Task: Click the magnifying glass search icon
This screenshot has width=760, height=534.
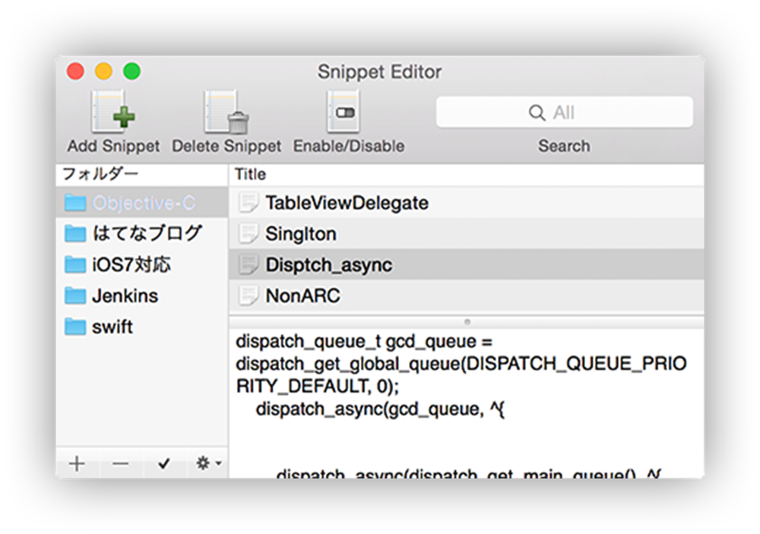Action: coord(537,113)
